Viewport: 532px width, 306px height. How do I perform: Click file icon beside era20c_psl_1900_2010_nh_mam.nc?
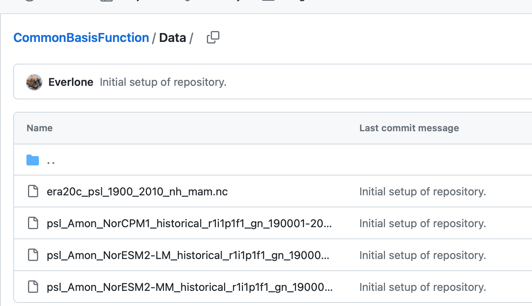33,191
